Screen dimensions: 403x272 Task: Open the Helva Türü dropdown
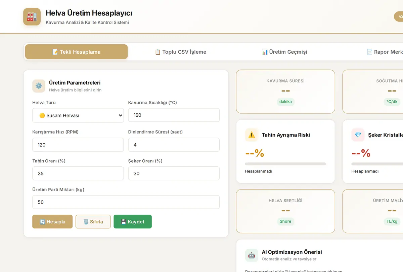(78, 115)
